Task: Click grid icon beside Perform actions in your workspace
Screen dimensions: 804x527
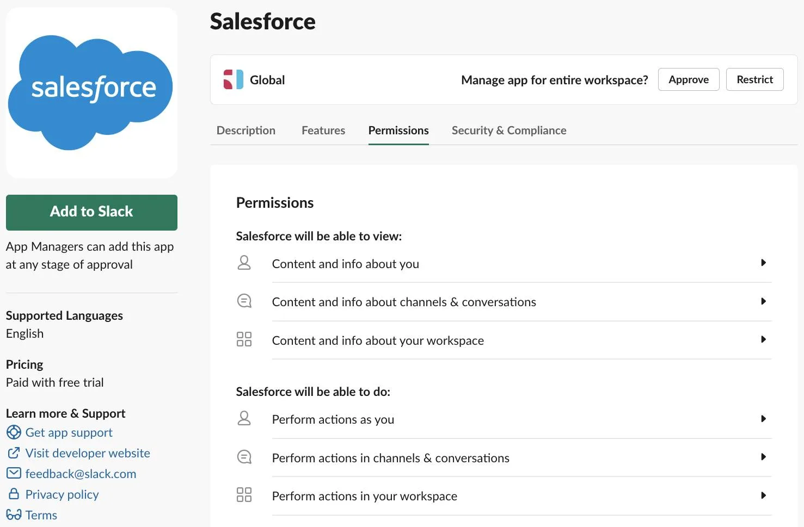Action: click(244, 495)
